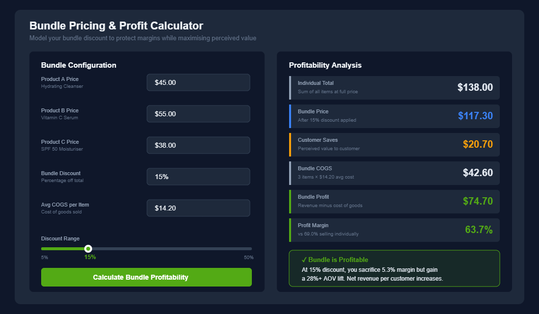
Task: Click the Bundle Configuration panel heading
Action: [79, 65]
